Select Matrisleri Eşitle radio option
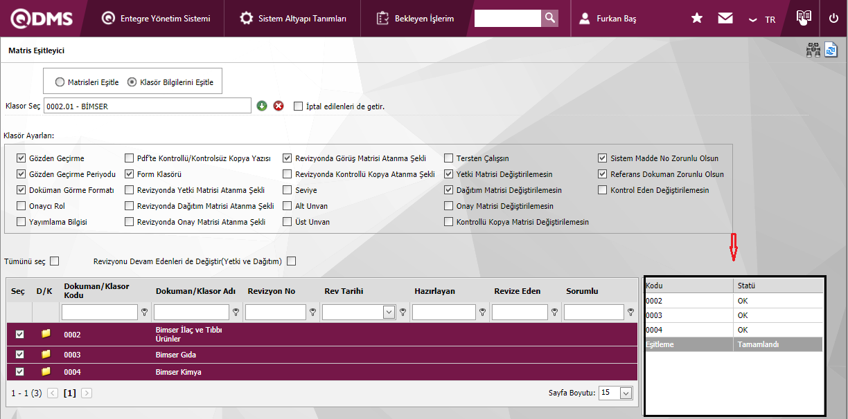The height and width of the screenshot is (419, 848). coord(60,82)
